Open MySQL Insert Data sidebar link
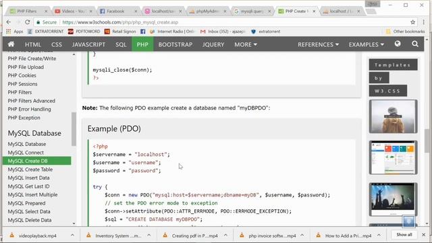Viewport: 432px width, 243px height. [x=28, y=178]
